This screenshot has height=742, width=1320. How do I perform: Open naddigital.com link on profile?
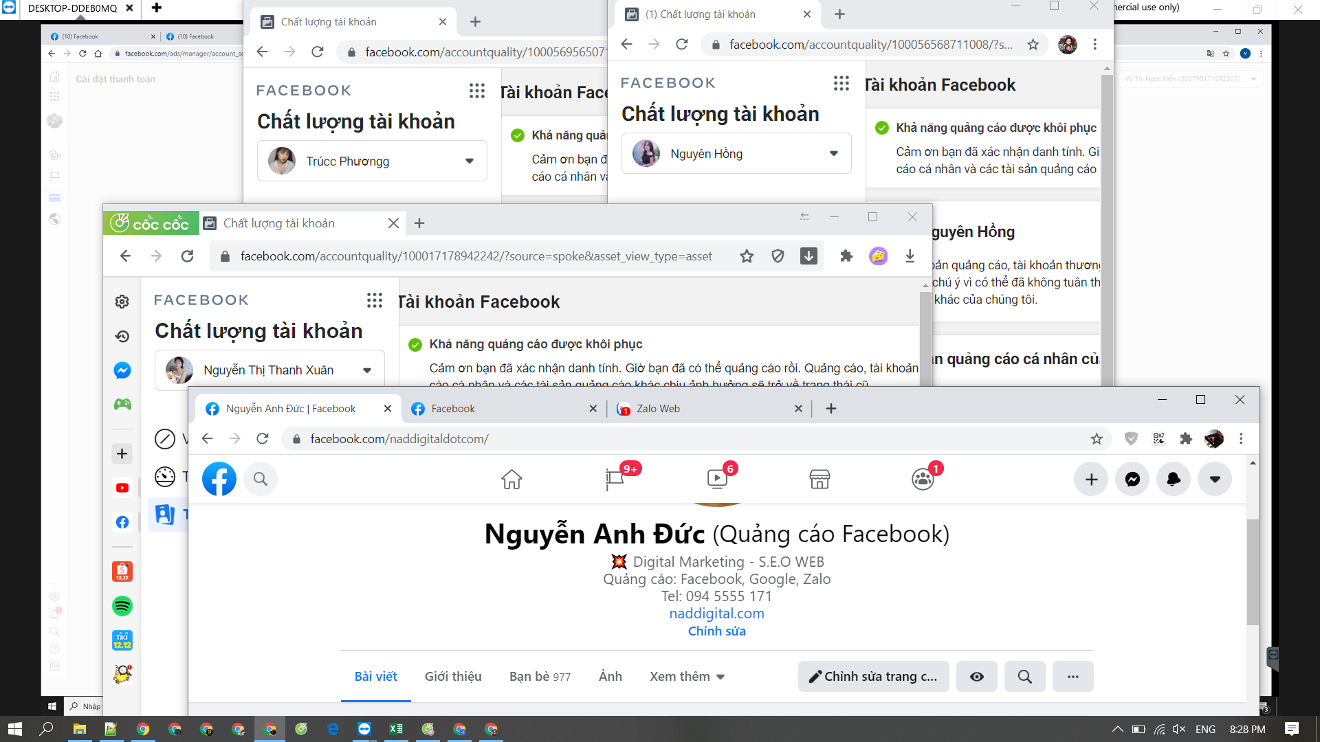tap(716, 614)
